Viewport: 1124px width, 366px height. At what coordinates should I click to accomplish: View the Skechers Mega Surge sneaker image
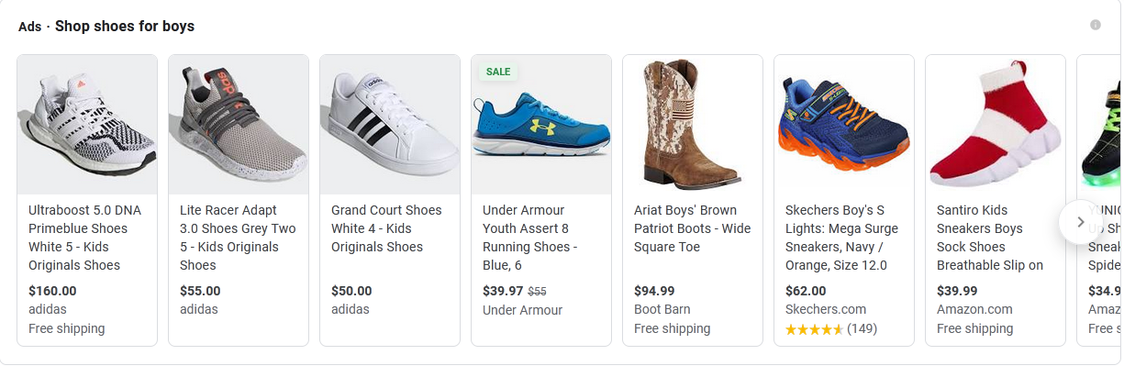click(x=844, y=125)
